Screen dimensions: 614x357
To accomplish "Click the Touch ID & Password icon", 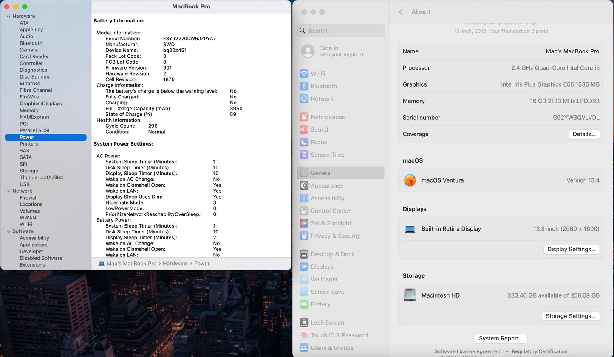I will (304, 335).
